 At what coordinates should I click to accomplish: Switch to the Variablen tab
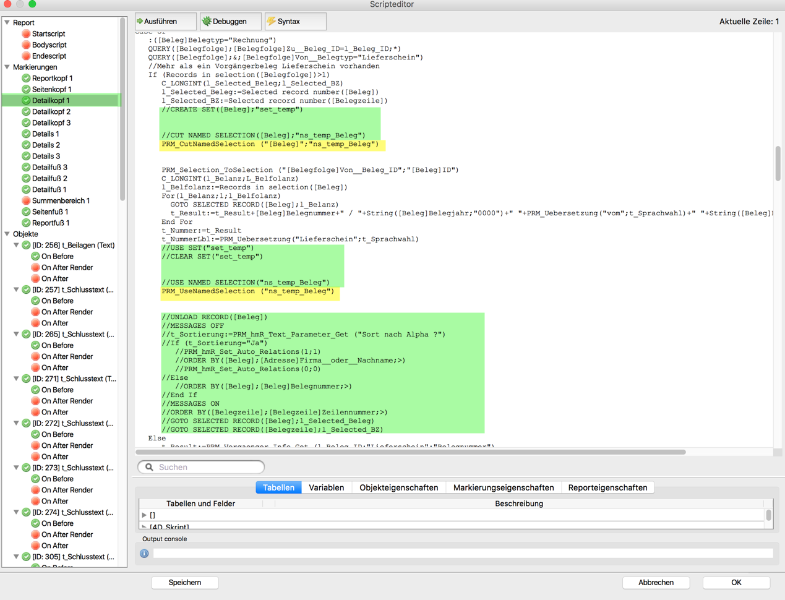pyautogui.click(x=326, y=487)
